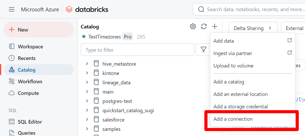Select the main catalog in tree

pos(108,92)
